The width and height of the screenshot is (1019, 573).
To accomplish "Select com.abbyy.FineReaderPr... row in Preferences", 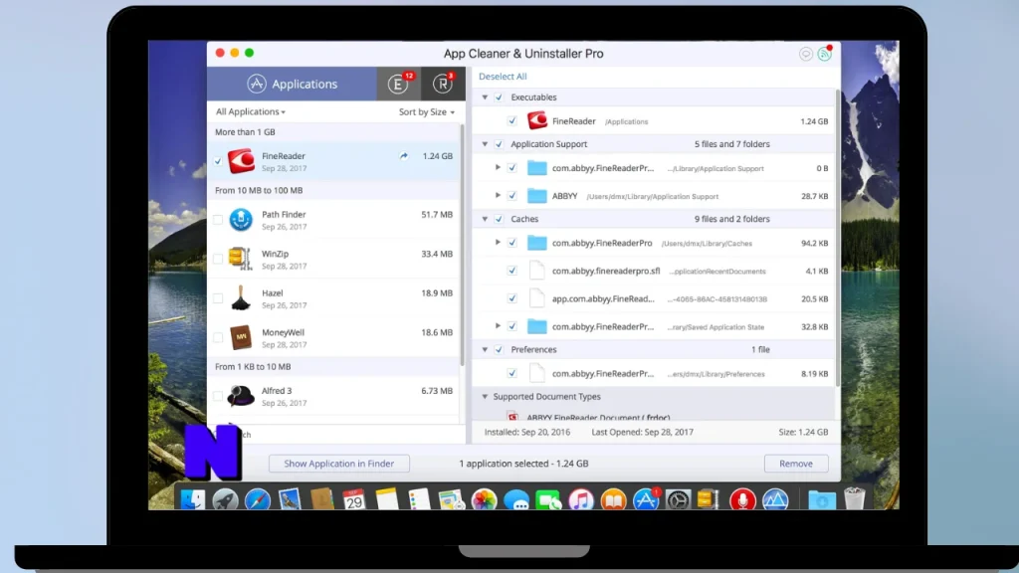I will click(654, 374).
